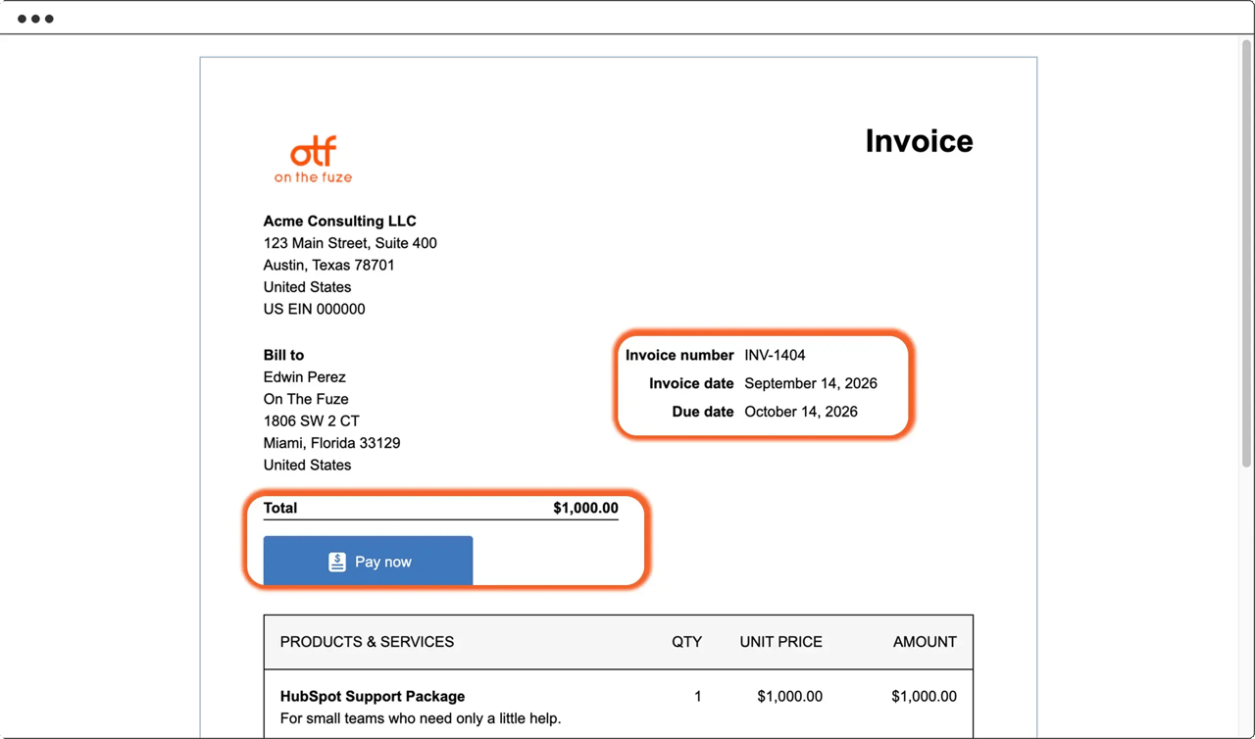The height and width of the screenshot is (739, 1255).
Task: Click the window control dots at top left
Action: coord(35,19)
